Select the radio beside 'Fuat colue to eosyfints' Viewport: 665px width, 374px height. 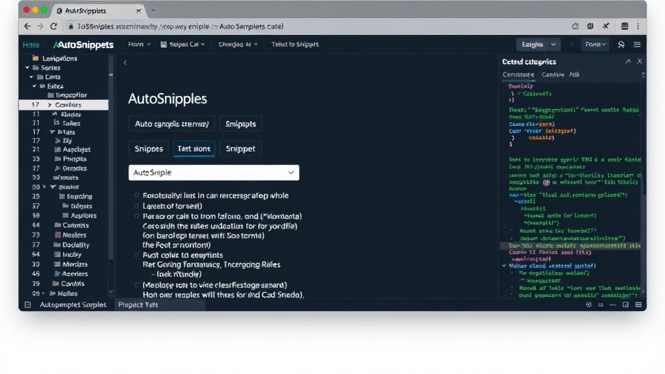(136, 255)
